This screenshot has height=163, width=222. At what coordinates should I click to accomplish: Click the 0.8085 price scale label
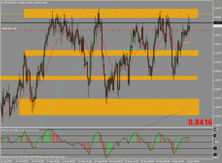pos(218,125)
